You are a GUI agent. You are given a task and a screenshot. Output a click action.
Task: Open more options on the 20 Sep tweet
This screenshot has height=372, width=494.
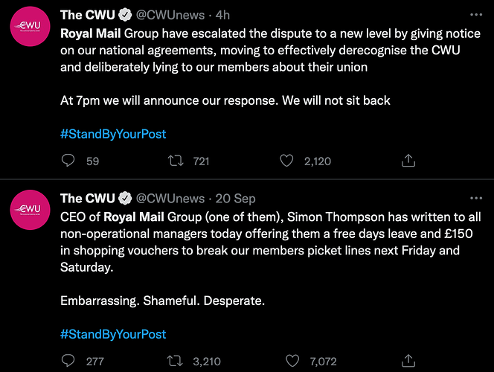(476, 198)
